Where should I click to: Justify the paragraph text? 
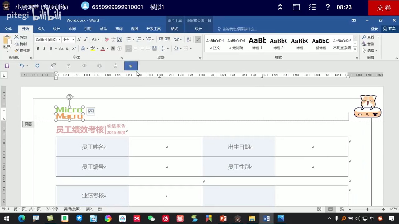[x=148, y=49]
